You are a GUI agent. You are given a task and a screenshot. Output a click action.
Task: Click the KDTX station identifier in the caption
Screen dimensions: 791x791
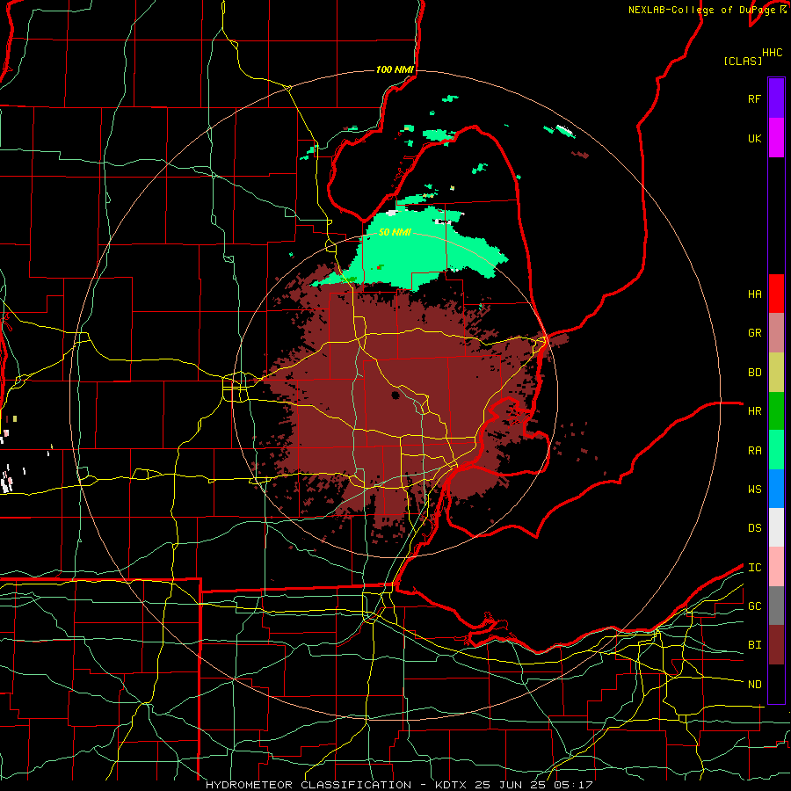(452, 785)
